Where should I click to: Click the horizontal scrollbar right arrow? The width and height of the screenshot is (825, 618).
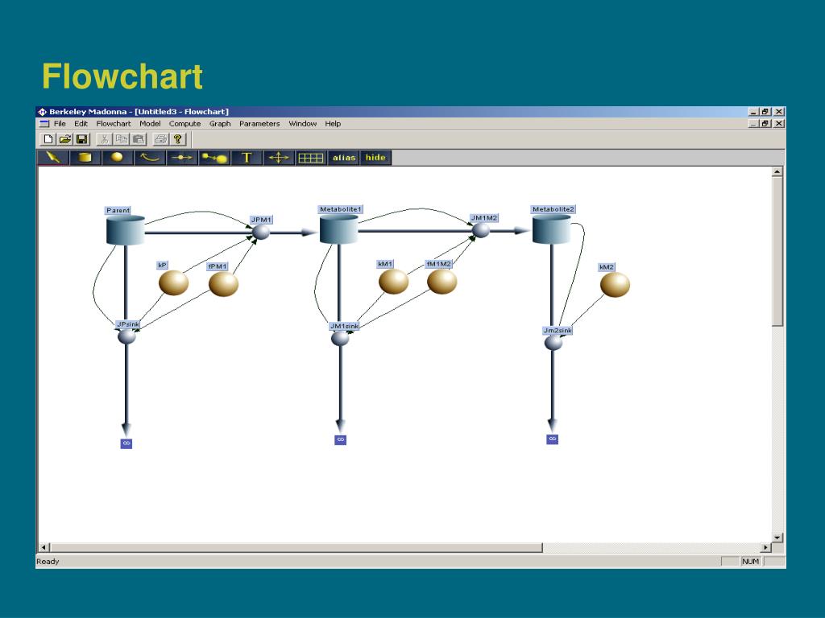click(x=766, y=547)
